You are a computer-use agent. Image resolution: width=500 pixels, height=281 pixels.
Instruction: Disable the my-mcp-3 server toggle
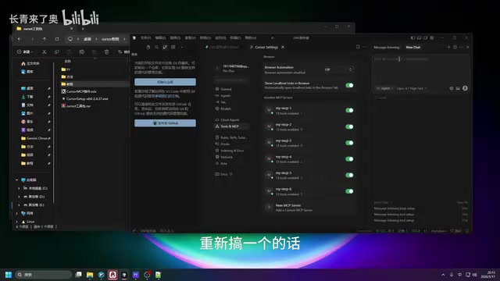coord(349,143)
